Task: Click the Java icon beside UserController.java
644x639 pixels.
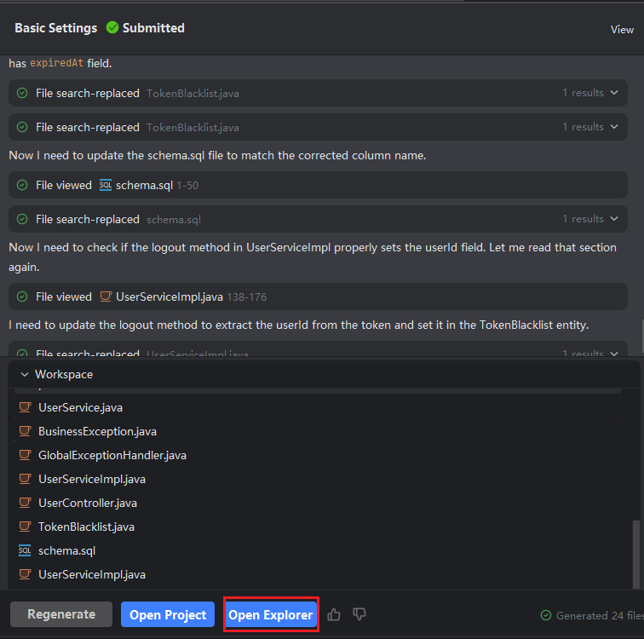Action: pos(25,503)
